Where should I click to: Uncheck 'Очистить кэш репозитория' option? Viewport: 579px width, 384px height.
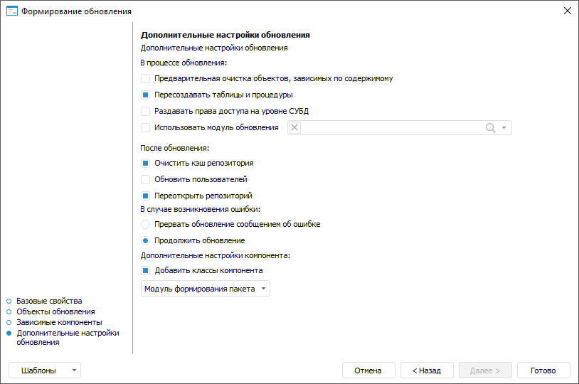click(145, 164)
